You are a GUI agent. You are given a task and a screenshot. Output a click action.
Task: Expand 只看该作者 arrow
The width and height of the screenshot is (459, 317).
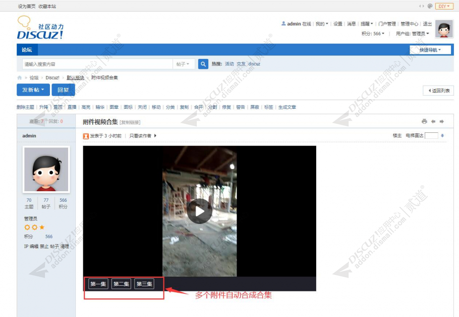pyautogui.click(x=155, y=136)
